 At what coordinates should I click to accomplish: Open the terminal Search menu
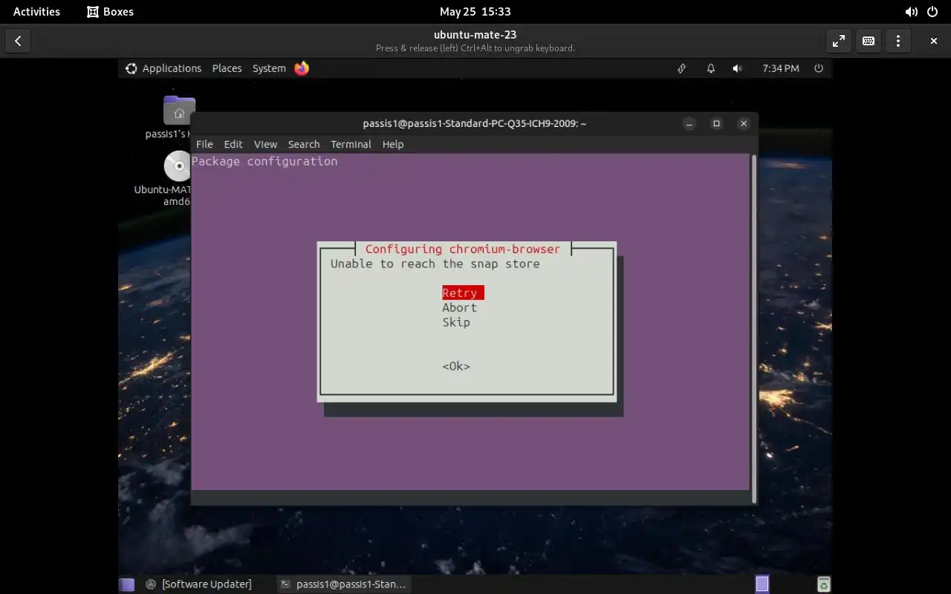point(304,144)
